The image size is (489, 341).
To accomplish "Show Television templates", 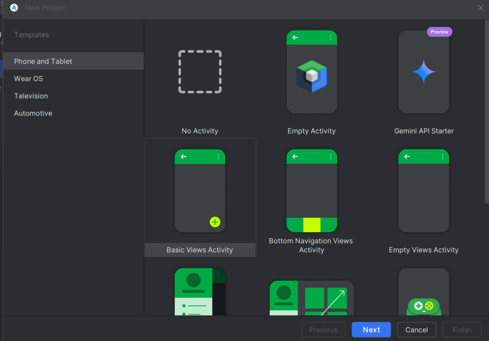I will (31, 96).
